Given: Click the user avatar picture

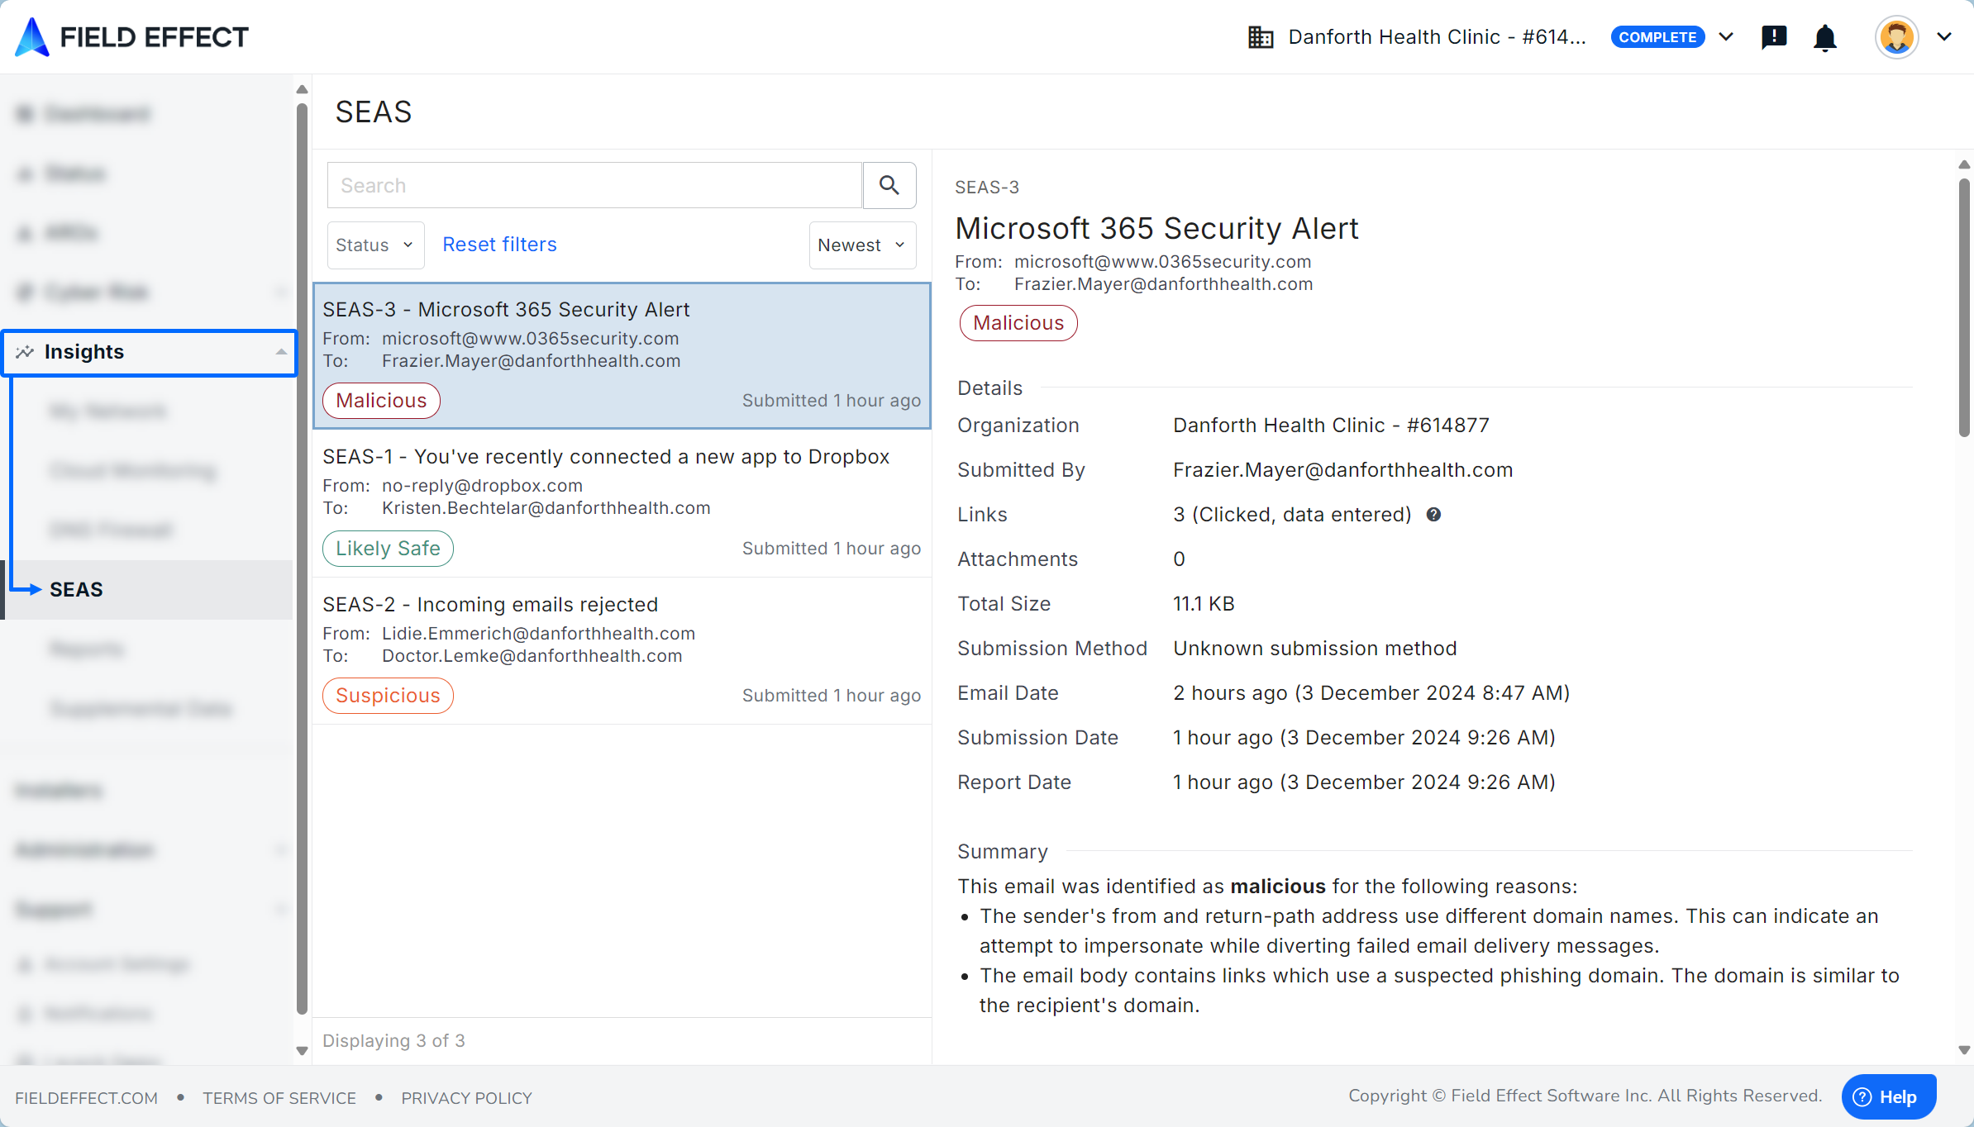Looking at the screenshot, I should (1896, 37).
